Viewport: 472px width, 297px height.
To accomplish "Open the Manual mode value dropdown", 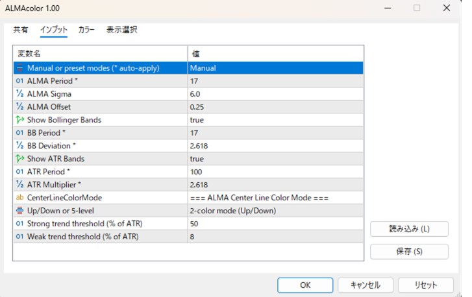I will 275,68.
